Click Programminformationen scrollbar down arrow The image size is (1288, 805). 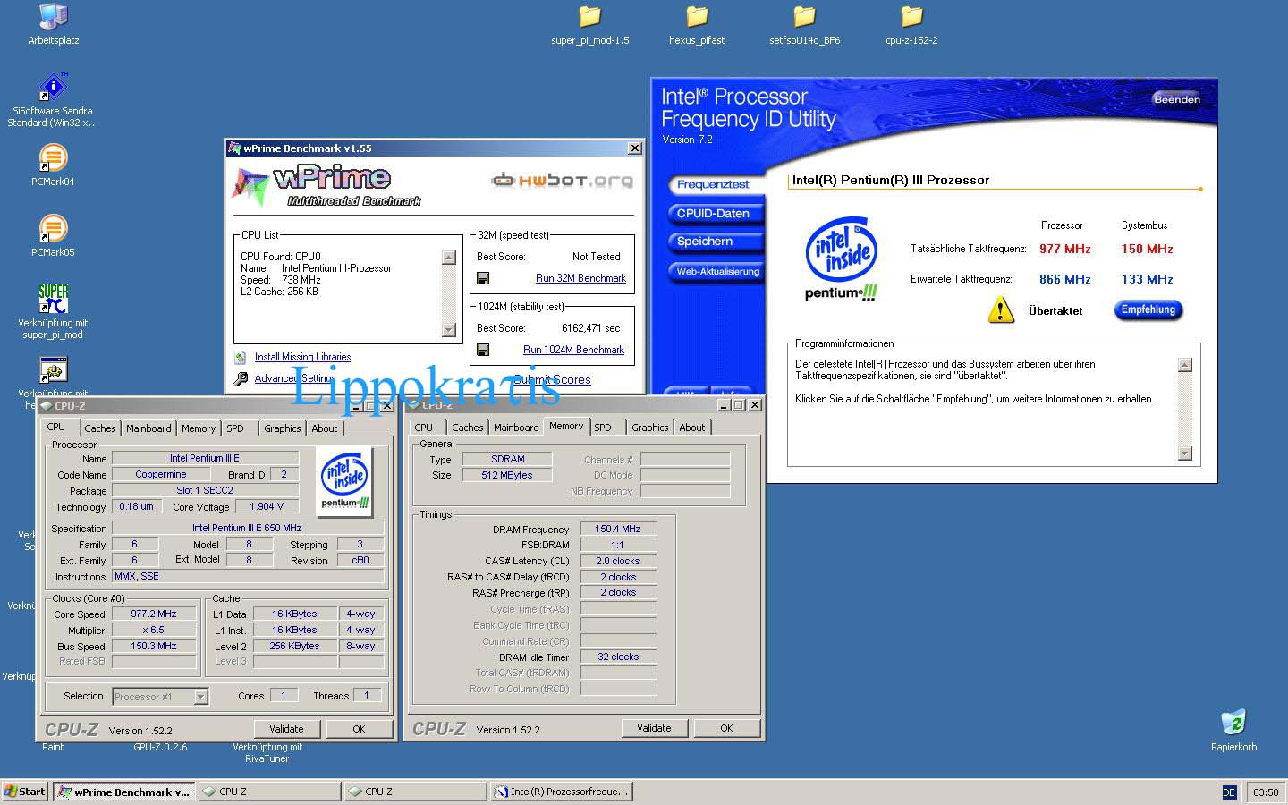[1185, 453]
